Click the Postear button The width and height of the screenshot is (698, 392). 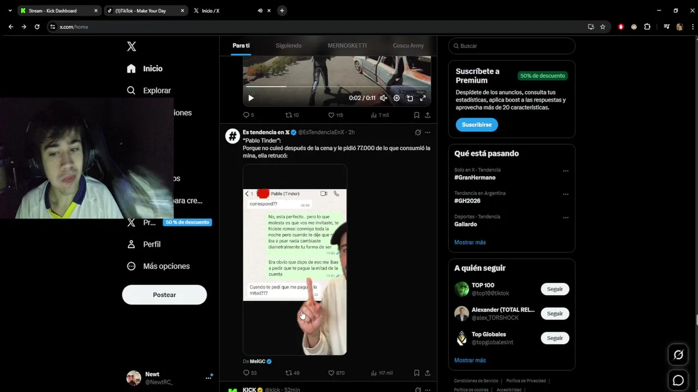[164, 295]
